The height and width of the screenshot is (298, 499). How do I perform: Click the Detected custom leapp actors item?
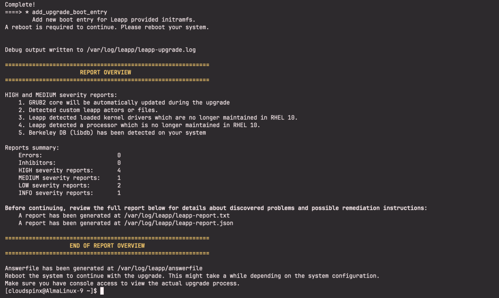click(x=88, y=110)
